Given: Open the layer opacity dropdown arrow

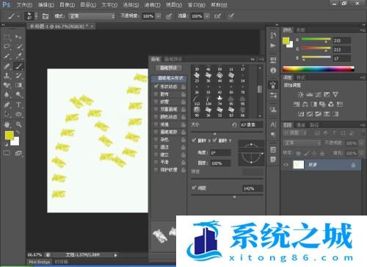Looking at the screenshot, I should click(362, 143).
